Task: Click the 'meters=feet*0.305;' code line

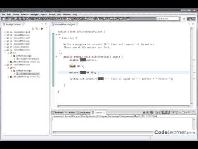Action: tap(82, 72)
